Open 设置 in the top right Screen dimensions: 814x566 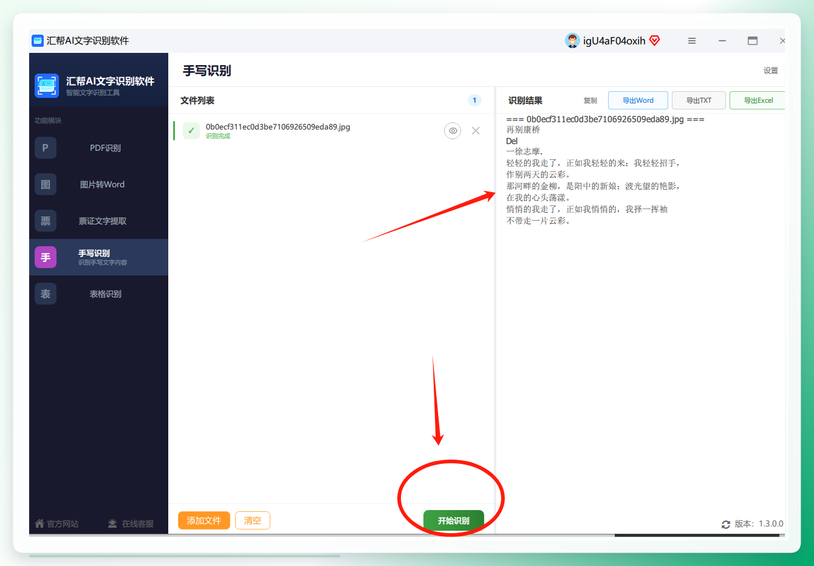click(771, 71)
